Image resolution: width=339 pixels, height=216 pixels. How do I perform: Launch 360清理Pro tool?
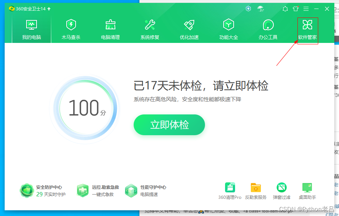tap(230, 191)
